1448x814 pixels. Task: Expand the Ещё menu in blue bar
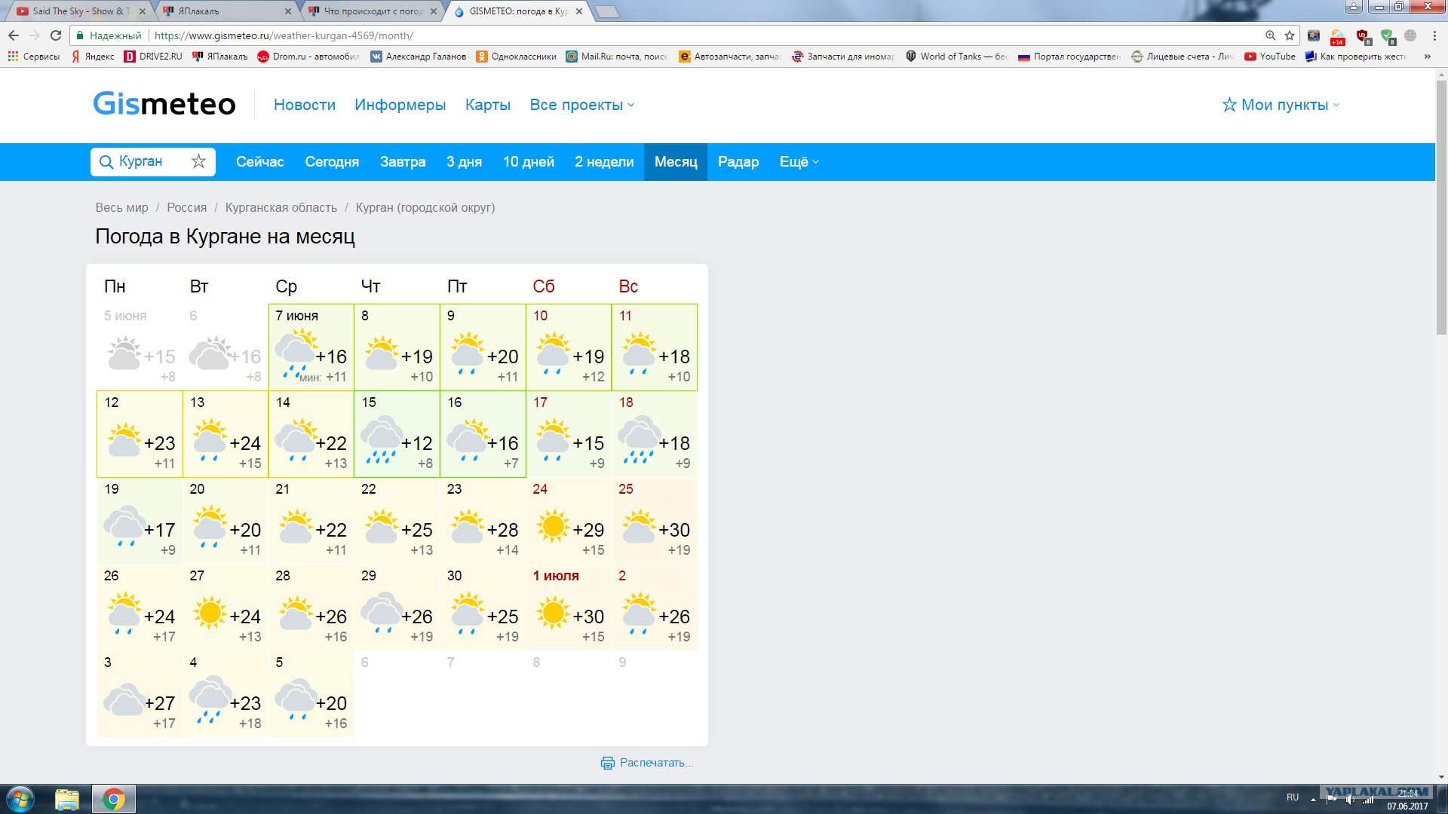click(799, 162)
